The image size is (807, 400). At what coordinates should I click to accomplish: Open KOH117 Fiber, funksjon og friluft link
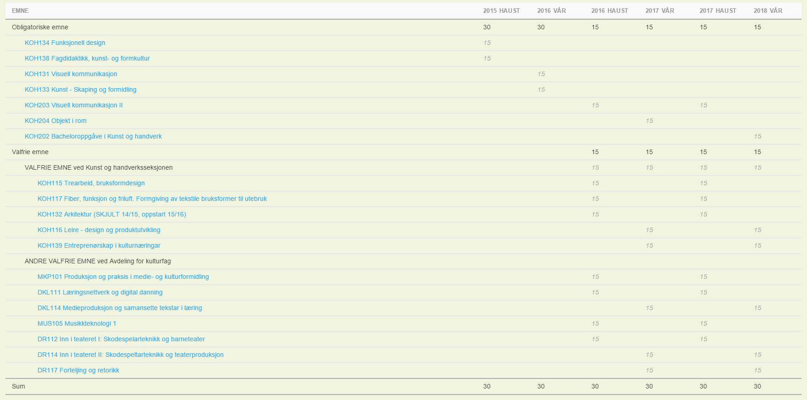[152, 199]
